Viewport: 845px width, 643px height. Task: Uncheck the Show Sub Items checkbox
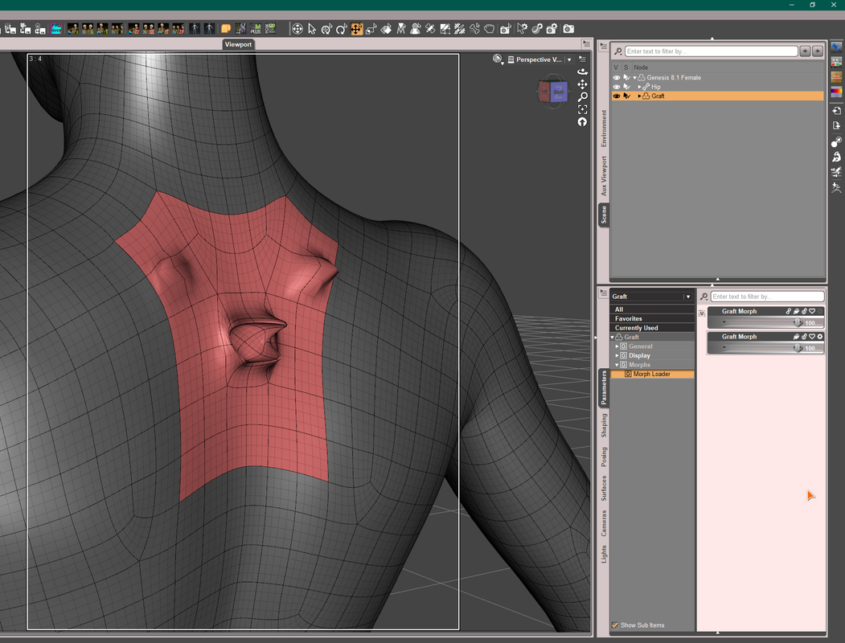615,625
